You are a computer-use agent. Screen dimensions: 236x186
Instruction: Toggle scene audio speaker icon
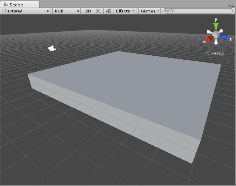point(108,11)
